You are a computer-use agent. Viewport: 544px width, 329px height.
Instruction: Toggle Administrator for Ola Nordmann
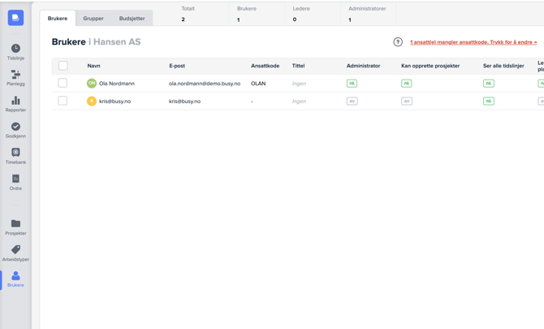pyautogui.click(x=352, y=84)
